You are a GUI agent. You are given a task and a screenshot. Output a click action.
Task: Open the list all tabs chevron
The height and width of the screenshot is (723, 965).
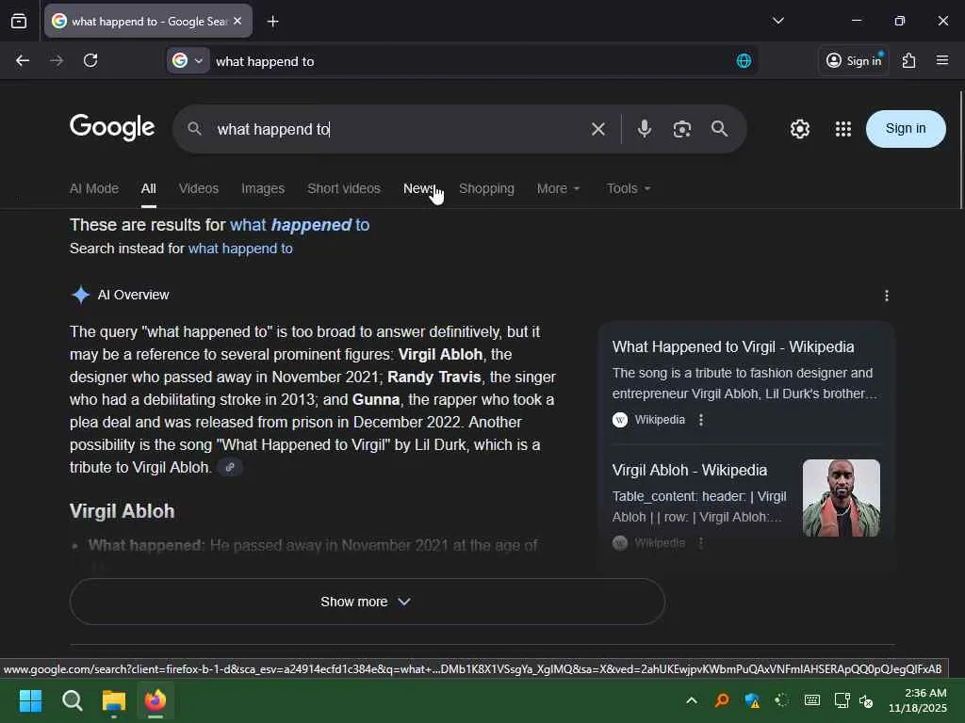point(777,21)
